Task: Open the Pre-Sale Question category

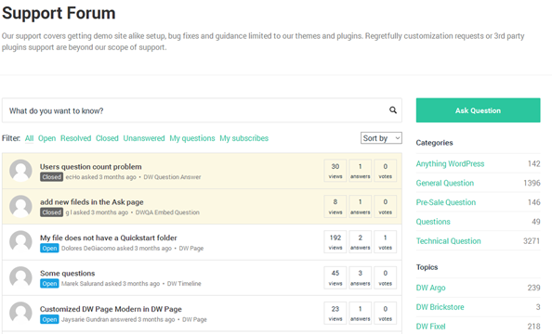Action: click(x=446, y=202)
